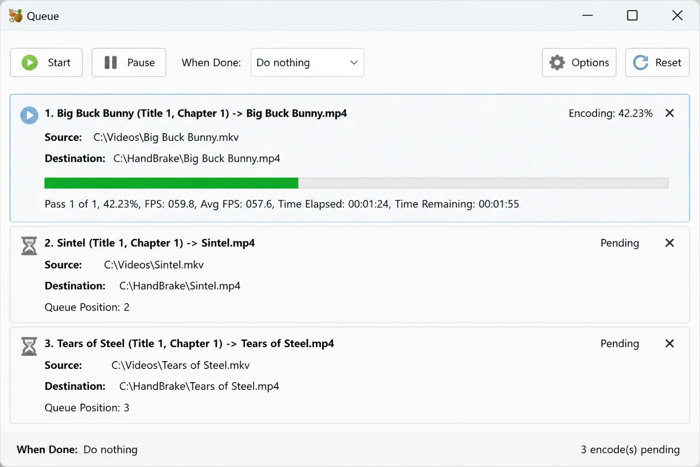
Task: Minimize the Queue window
Action: pyautogui.click(x=587, y=16)
